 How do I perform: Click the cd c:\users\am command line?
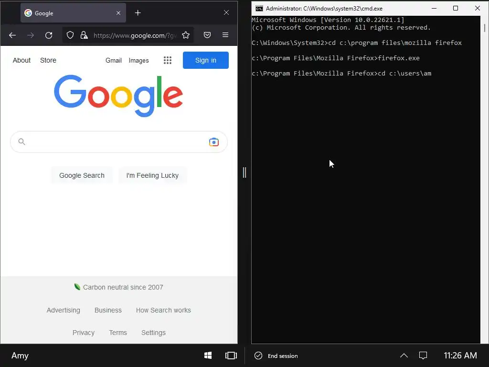[x=341, y=73]
